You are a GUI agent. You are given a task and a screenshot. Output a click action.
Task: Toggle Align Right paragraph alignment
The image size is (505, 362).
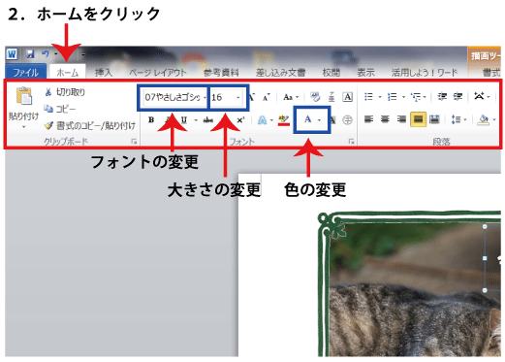(x=401, y=119)
